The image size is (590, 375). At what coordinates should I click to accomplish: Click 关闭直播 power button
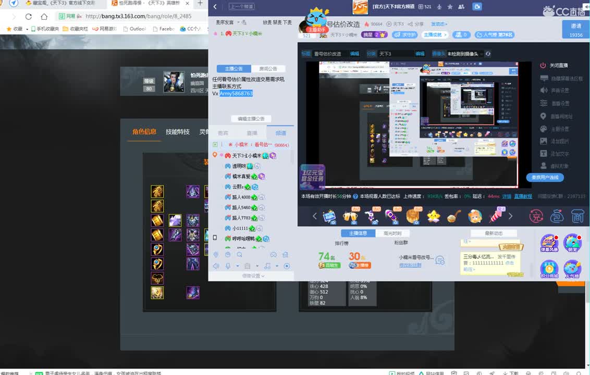554,66
